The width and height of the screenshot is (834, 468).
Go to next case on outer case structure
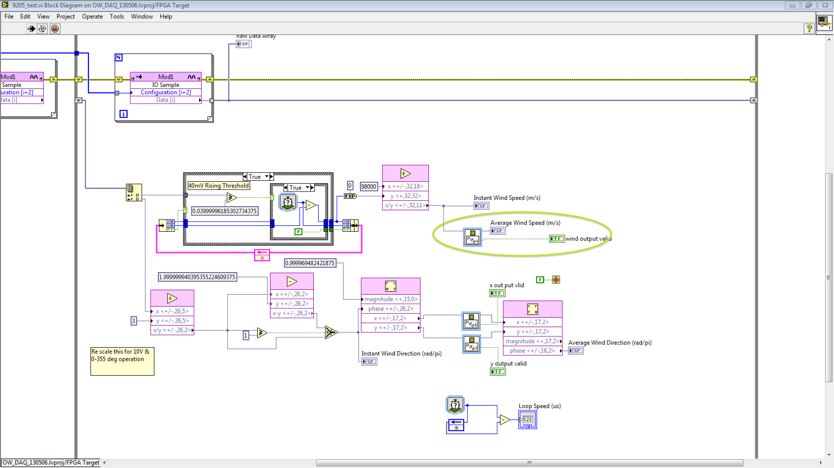(x=271, y=177)
